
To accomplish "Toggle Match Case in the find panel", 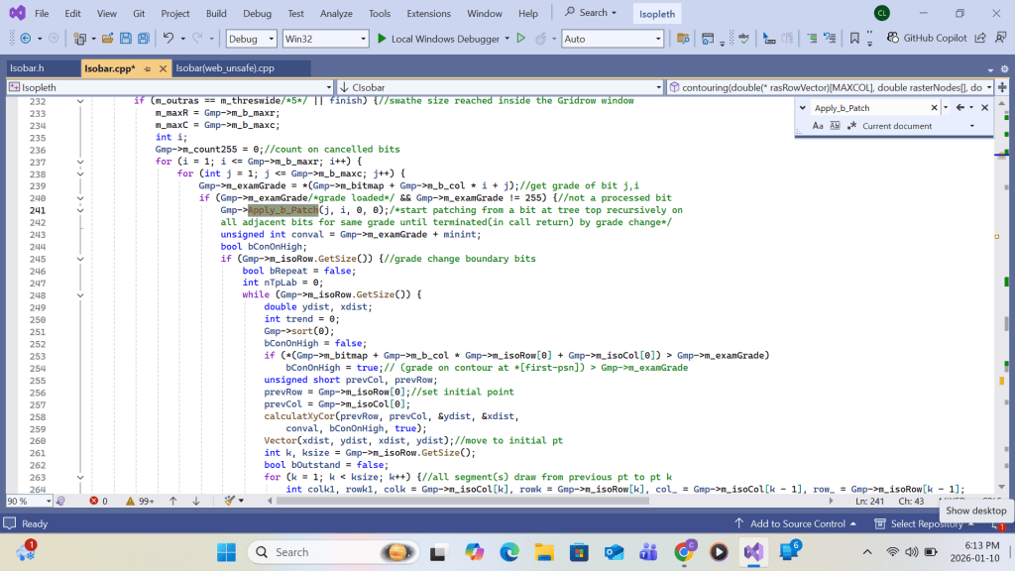I will (x=818, y=126).
